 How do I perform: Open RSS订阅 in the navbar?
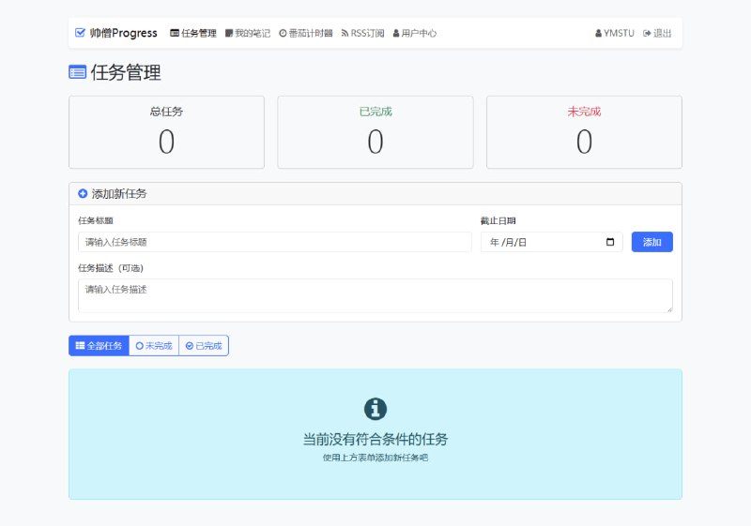pyautogui.click(x=362, y=33)
